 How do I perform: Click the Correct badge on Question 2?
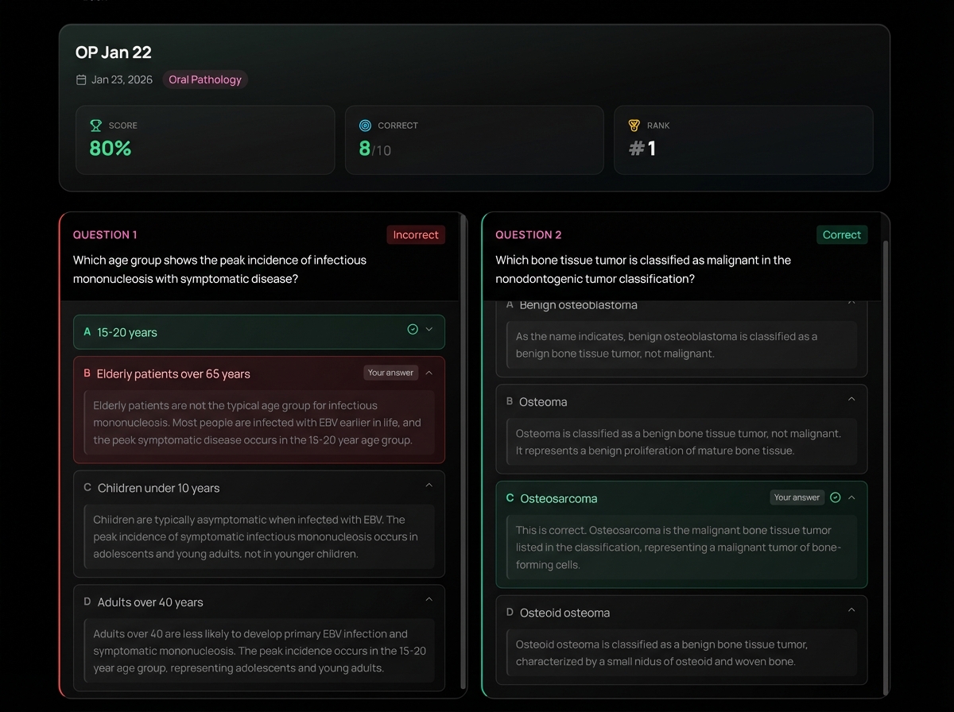pos(842,234)
